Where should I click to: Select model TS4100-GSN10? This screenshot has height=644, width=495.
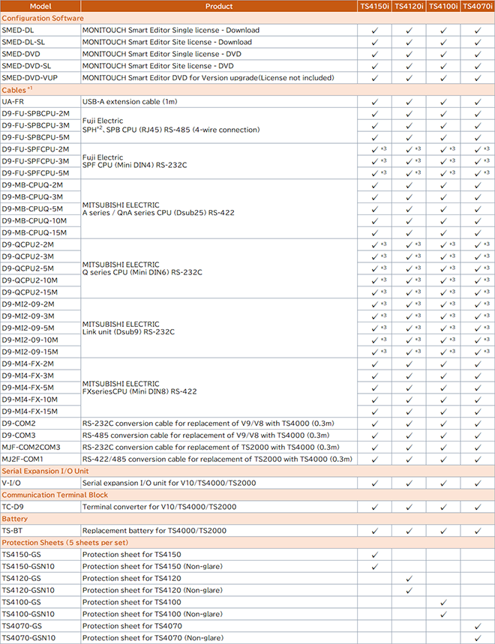[x=28, y=614]
